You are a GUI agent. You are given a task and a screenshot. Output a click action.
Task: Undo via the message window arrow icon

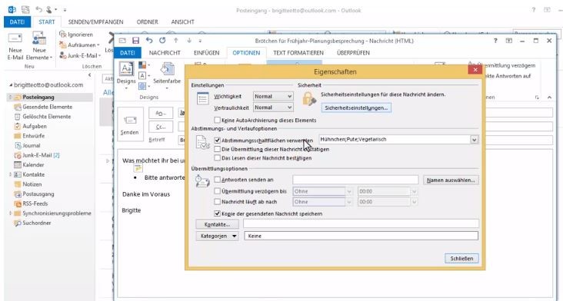(149, 41)
